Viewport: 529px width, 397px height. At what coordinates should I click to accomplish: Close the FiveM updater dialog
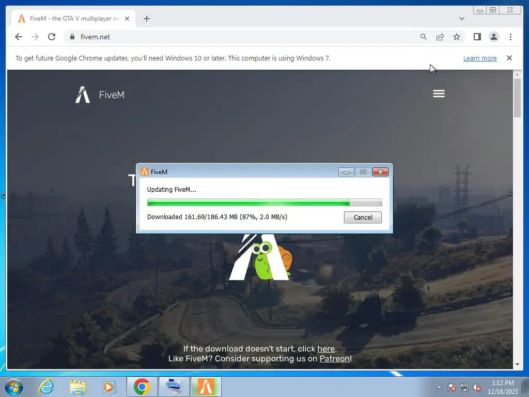pyautogui.click(x=380, y=172)
